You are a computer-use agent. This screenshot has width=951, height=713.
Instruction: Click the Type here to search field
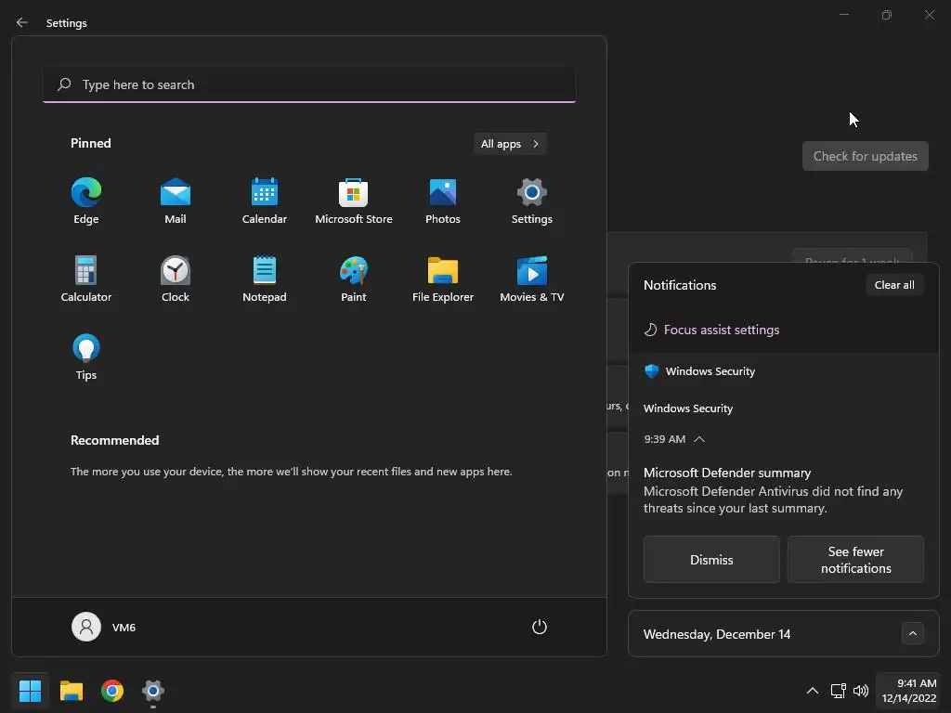click(x=309, y=84)
